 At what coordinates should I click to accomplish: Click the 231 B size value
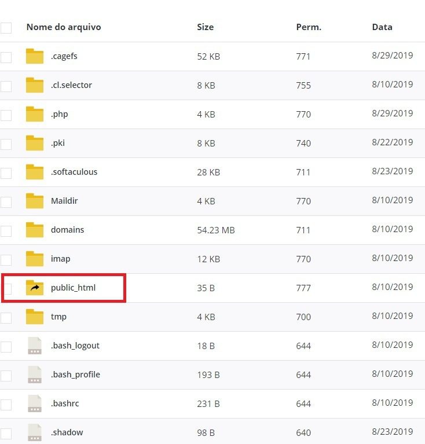click(x=208, y=404)
